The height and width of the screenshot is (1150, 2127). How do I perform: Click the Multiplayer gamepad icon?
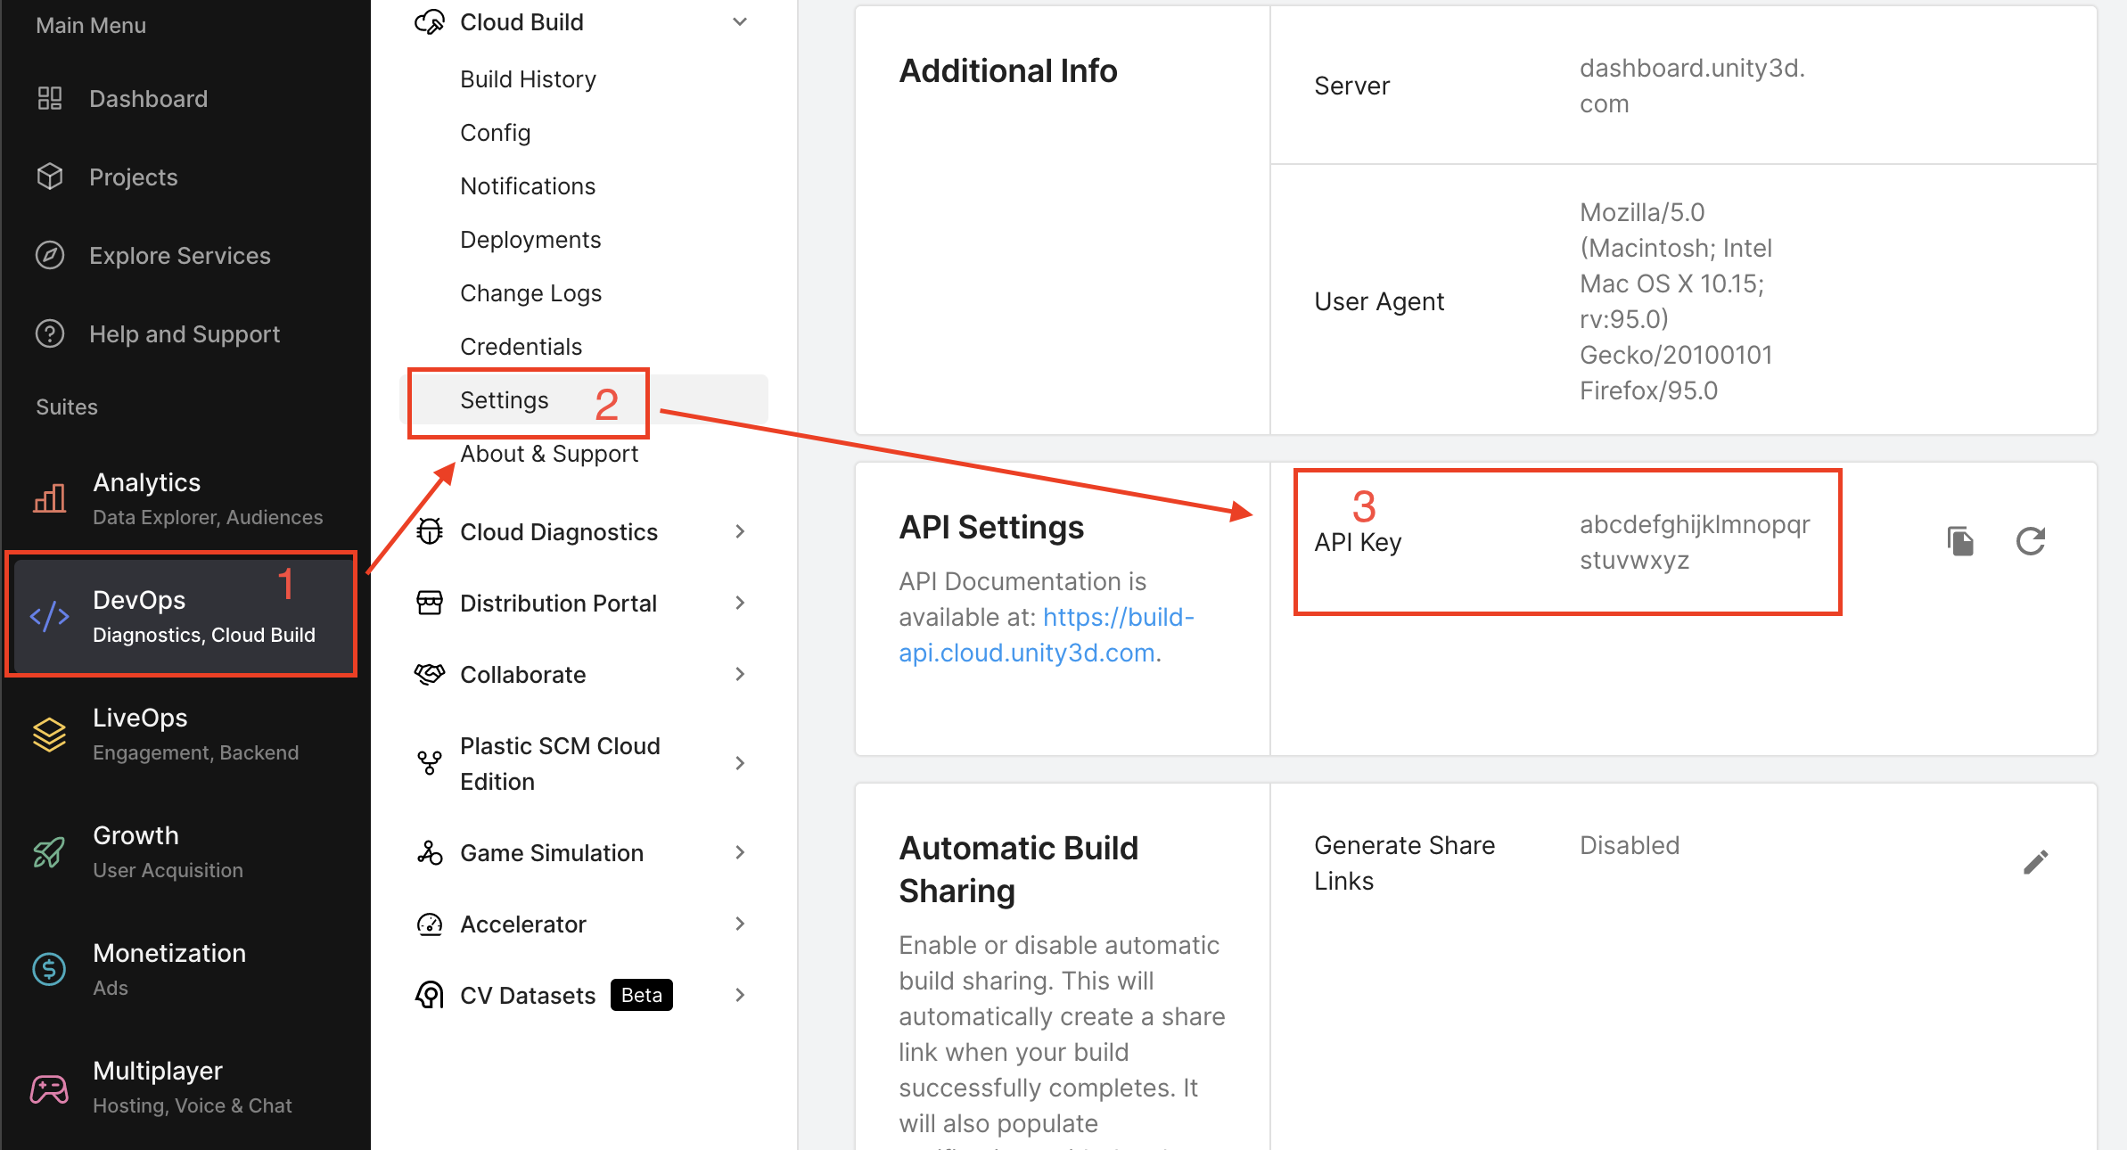click(50, 1088)
